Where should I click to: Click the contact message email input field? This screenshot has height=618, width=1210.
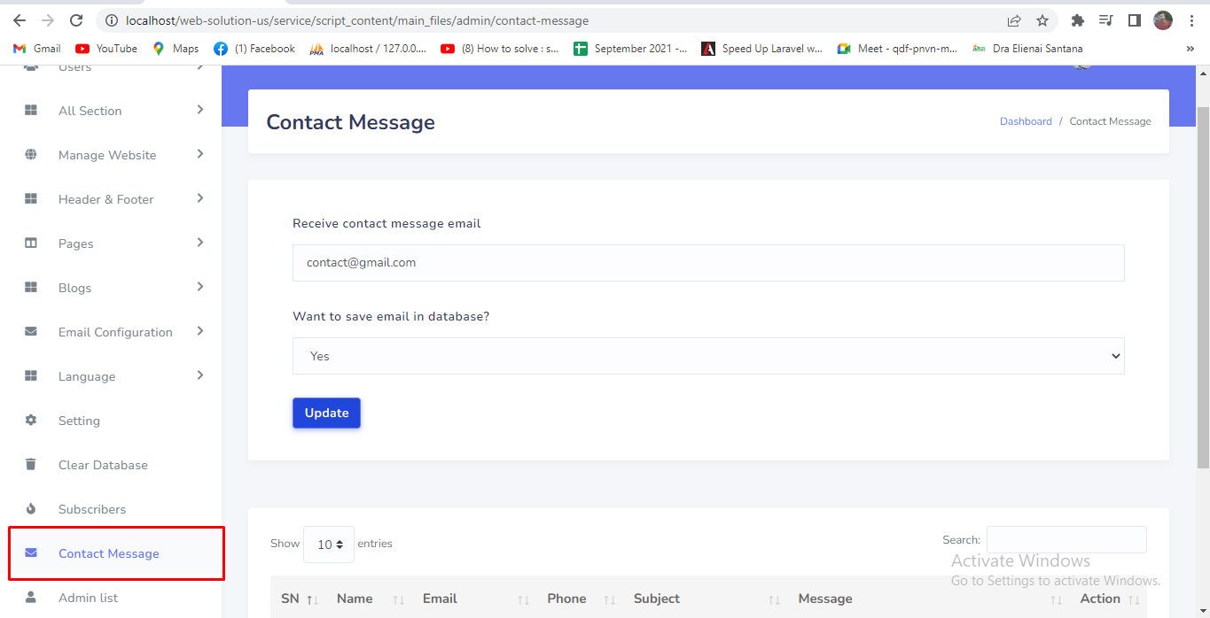pos(707,263)
